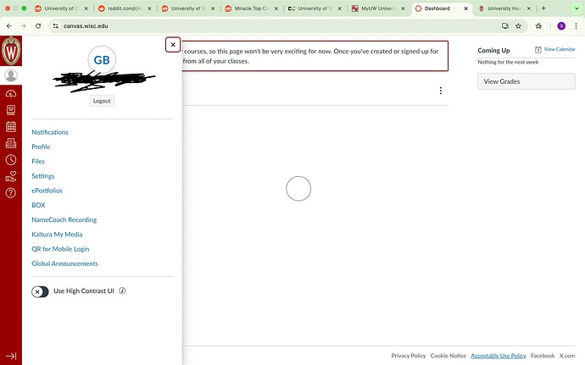
Task: Open the Account avatar icon in sidebar
Action: click(x=11, y=75)
